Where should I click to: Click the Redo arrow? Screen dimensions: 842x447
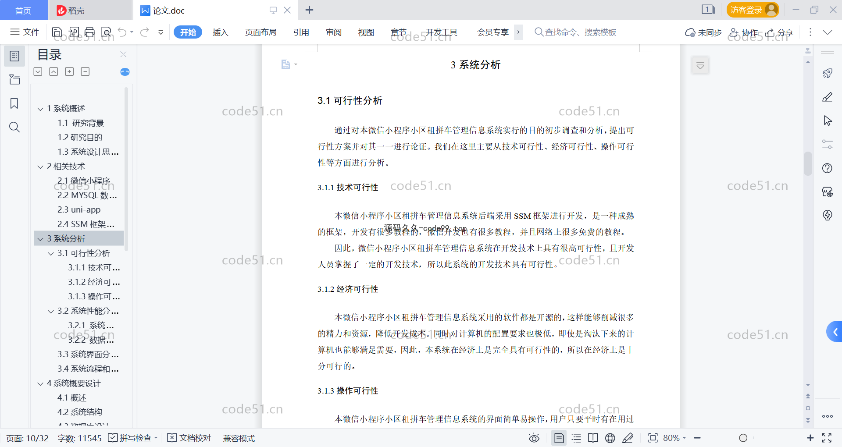click(x=145, y=32)
